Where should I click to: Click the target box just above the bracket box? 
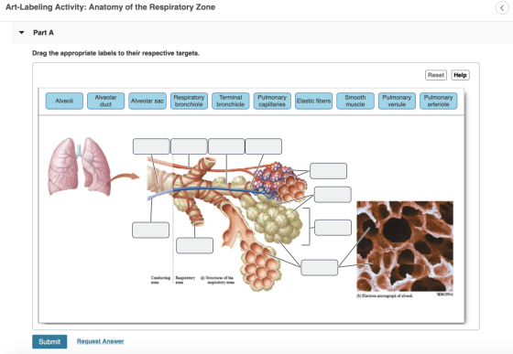pos(333,195)
